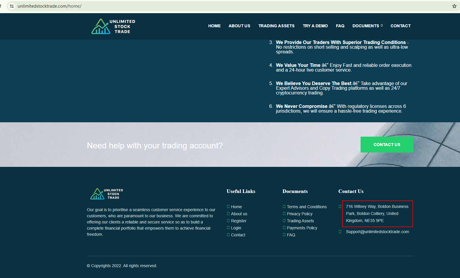Follow the Login link in footer
The width and height of the screenshot is (460, 278).
coord(236,228)
